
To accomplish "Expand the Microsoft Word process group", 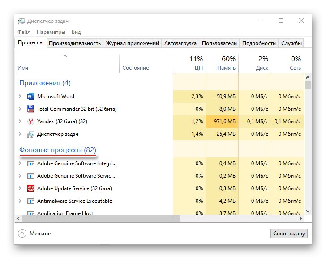I will tap(20, 96).
